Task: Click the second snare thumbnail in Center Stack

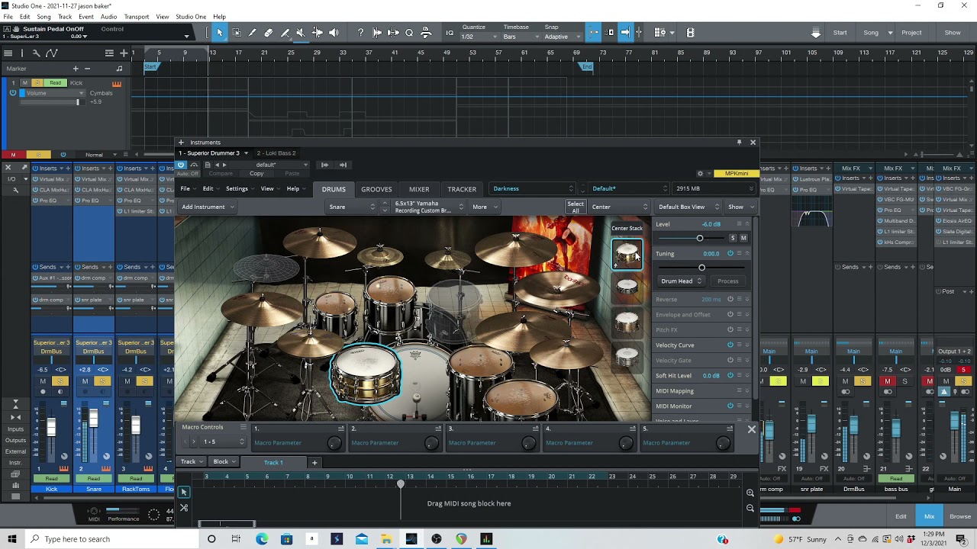Action: [x=627, y=287]
